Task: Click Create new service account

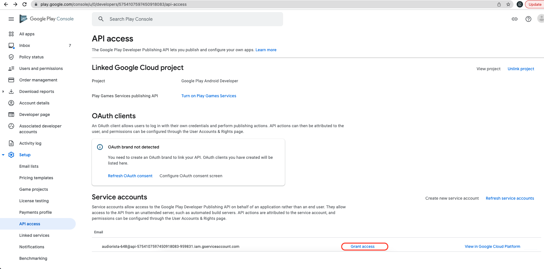Action: pyautogui.click(x=452, y=198)
